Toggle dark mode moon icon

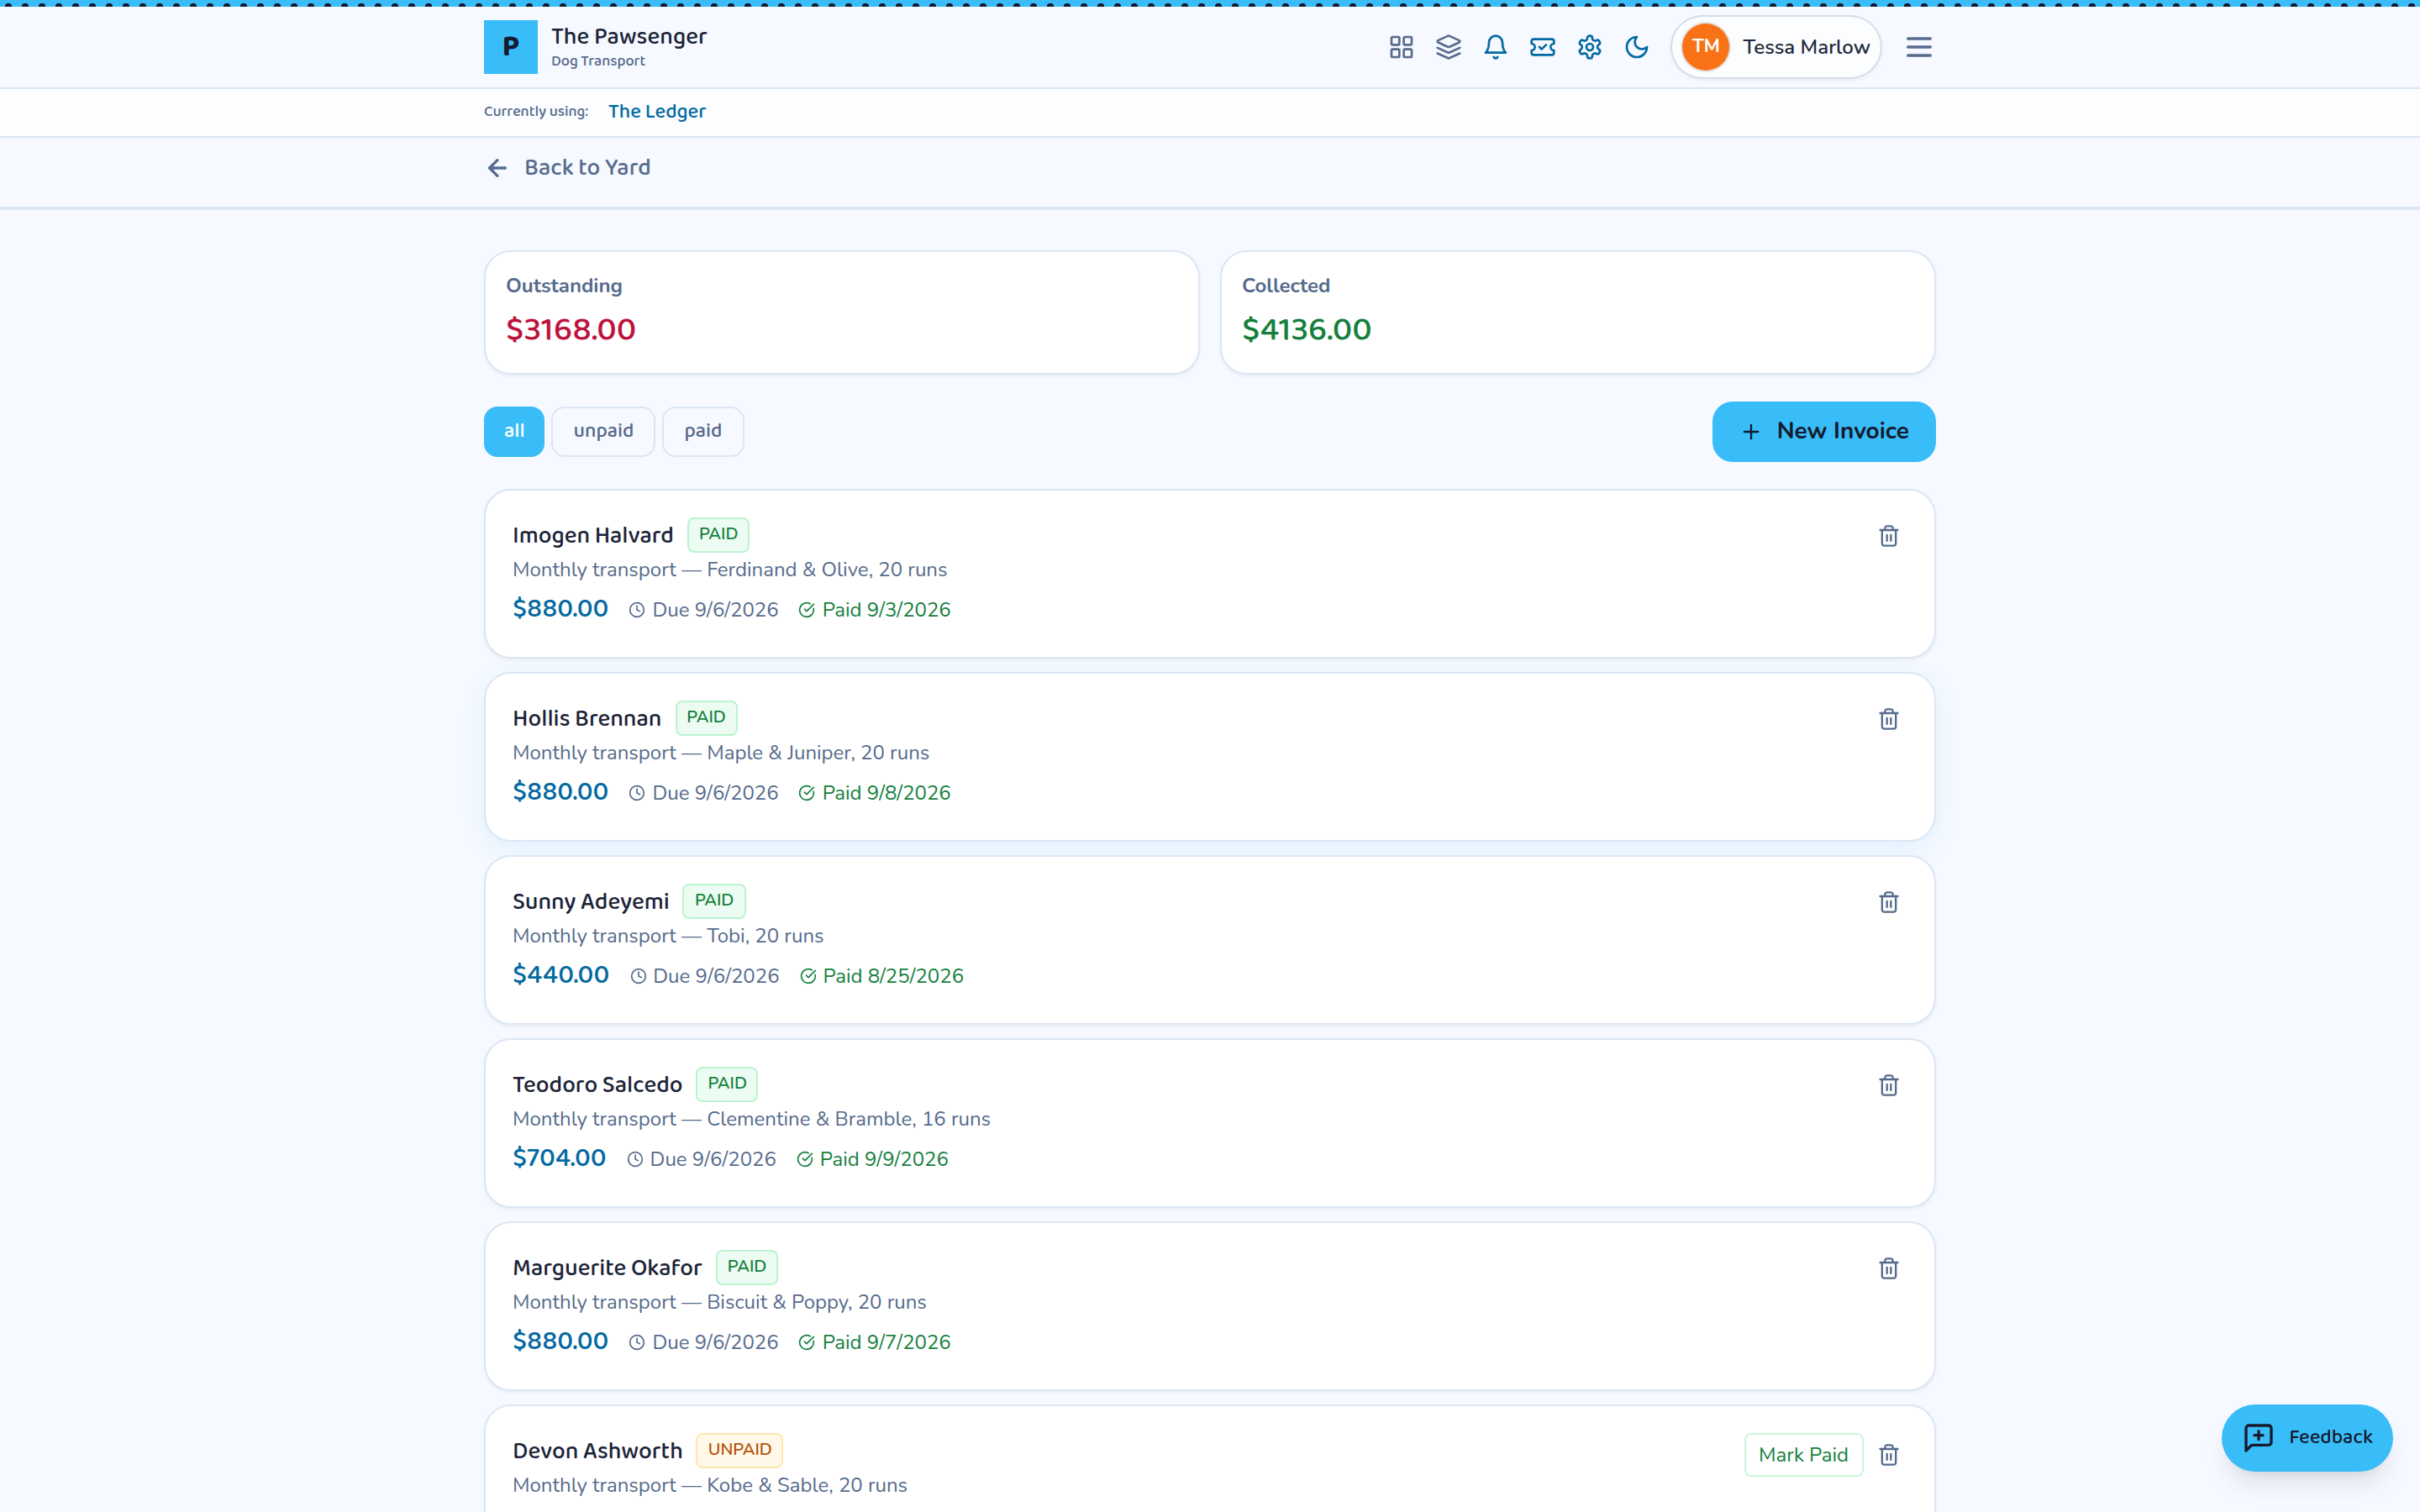(x=1636, y=47)
